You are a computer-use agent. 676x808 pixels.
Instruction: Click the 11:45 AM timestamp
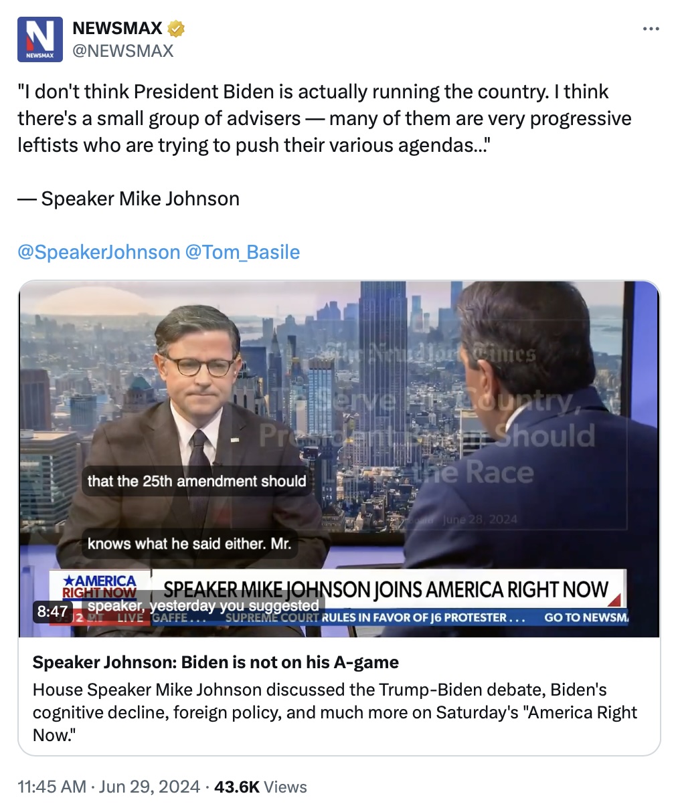(52, 787)
